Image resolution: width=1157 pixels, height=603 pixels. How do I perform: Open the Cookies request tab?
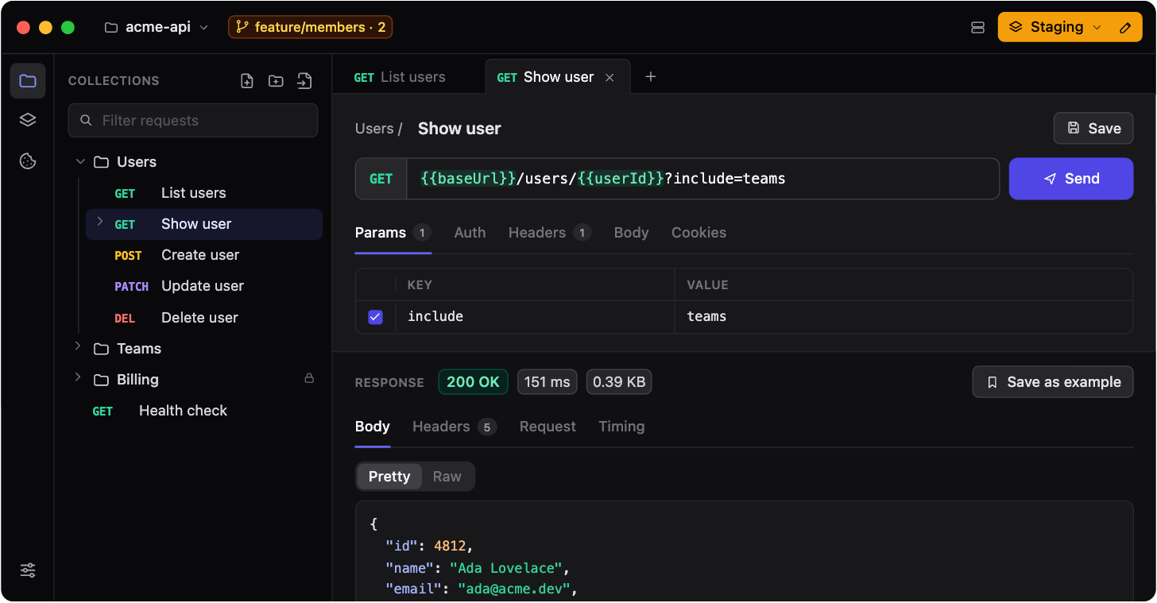click(x=698, y=233)
